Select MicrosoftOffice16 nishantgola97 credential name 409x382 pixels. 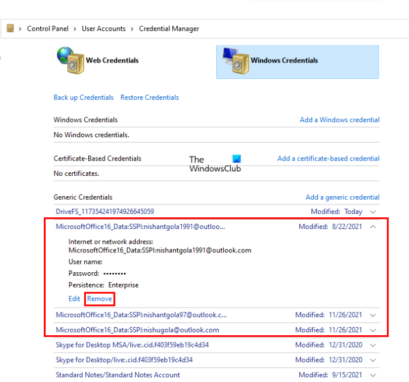coord(141,315)
